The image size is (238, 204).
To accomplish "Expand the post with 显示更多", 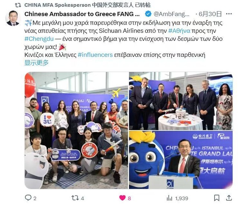I will click(x=36, y=63).
